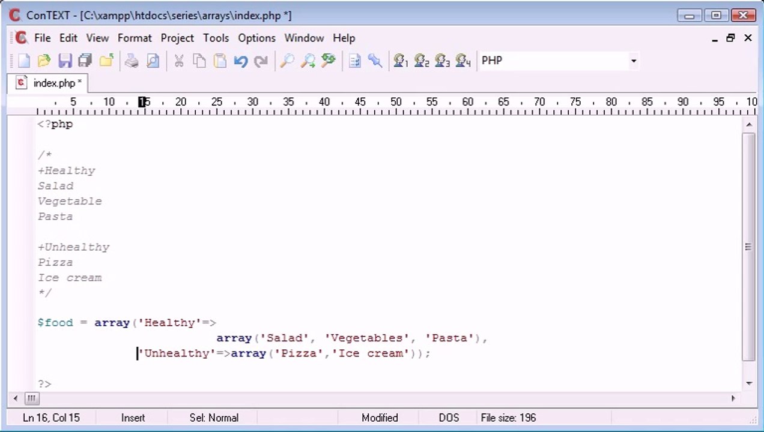
Task: Click ruler mark 50
Action: tap(396, 102)
